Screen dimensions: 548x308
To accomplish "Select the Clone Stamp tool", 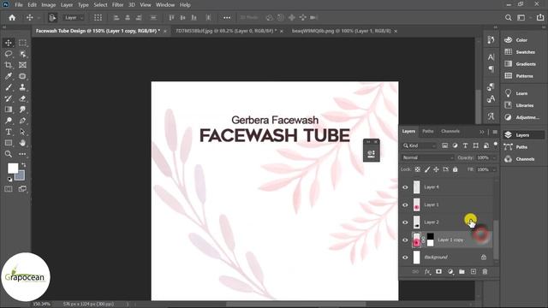I will coord(22,87).
